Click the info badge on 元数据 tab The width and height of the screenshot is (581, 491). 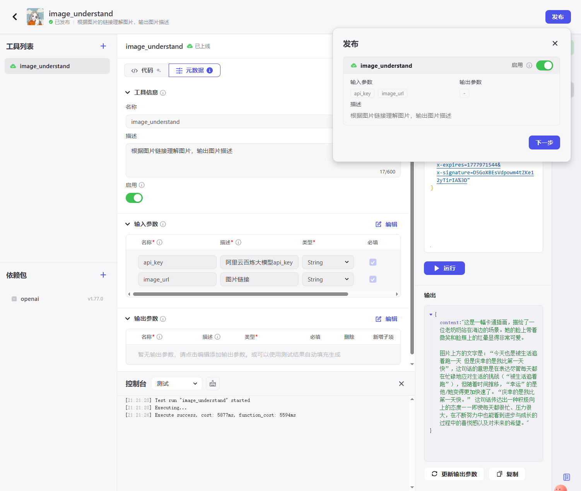[x=210, y=70]
